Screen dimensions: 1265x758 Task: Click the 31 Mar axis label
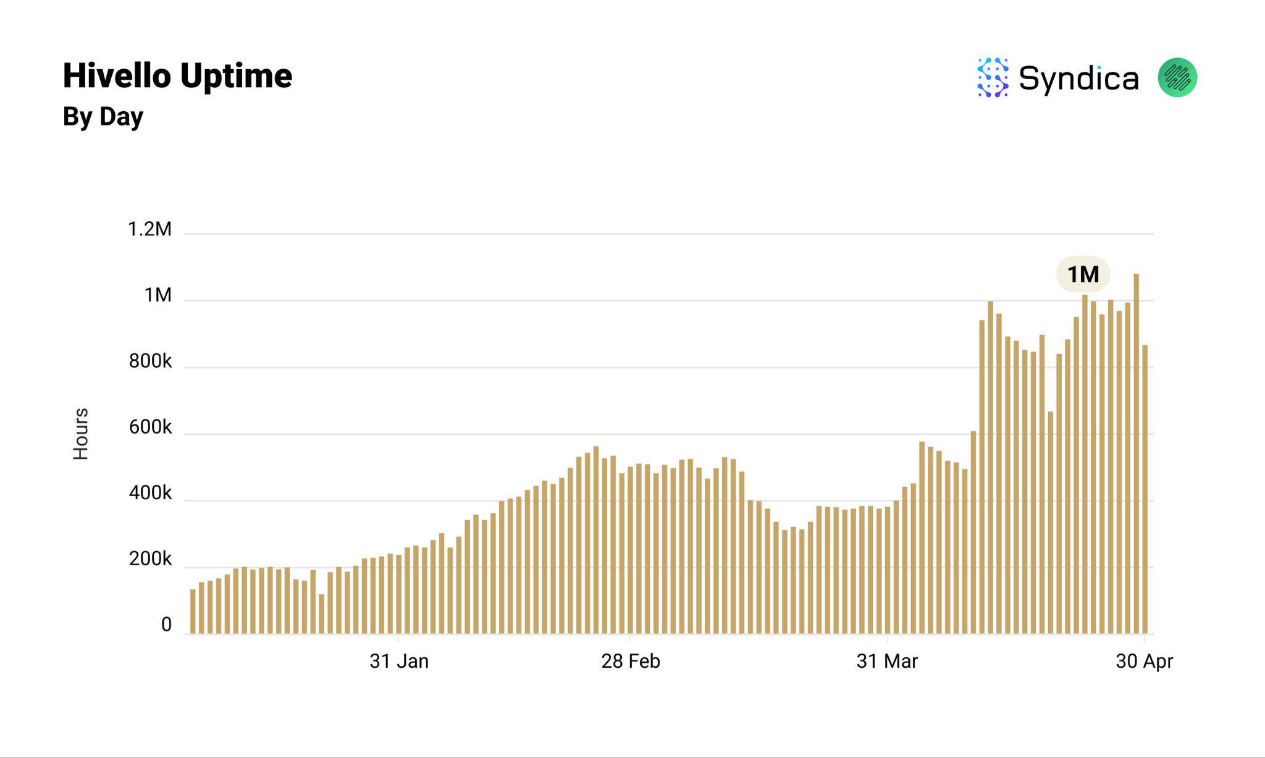coord(887,662)
